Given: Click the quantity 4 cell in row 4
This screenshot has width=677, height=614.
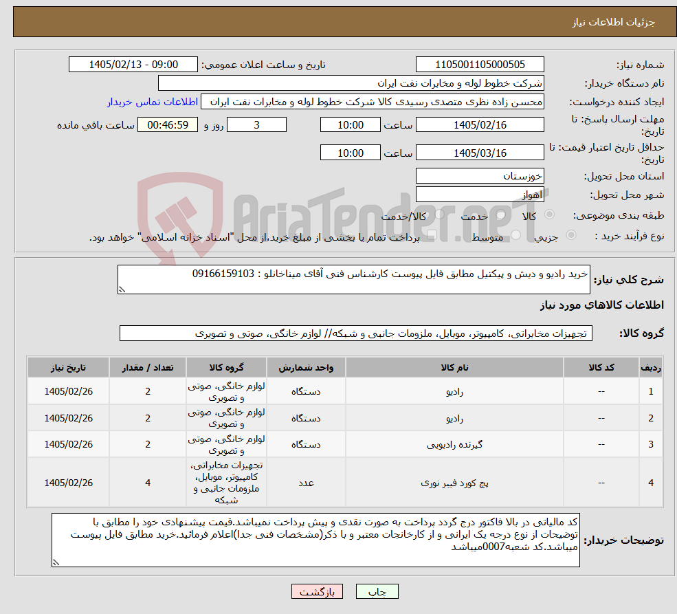Looking at the screenshot, I should click(x=148, y=483).
